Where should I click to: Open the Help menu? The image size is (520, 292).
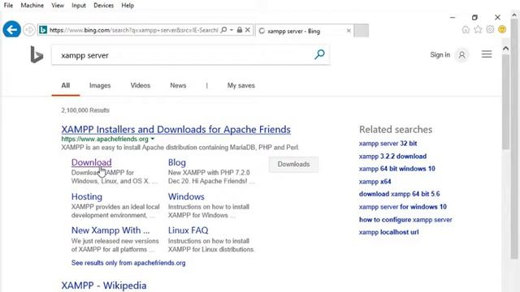pyautogui.click(x=128, y=6)
